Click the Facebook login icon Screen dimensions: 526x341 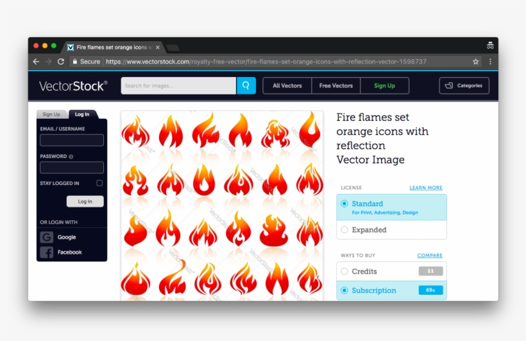pyautogui.click(x=47, y=252)
